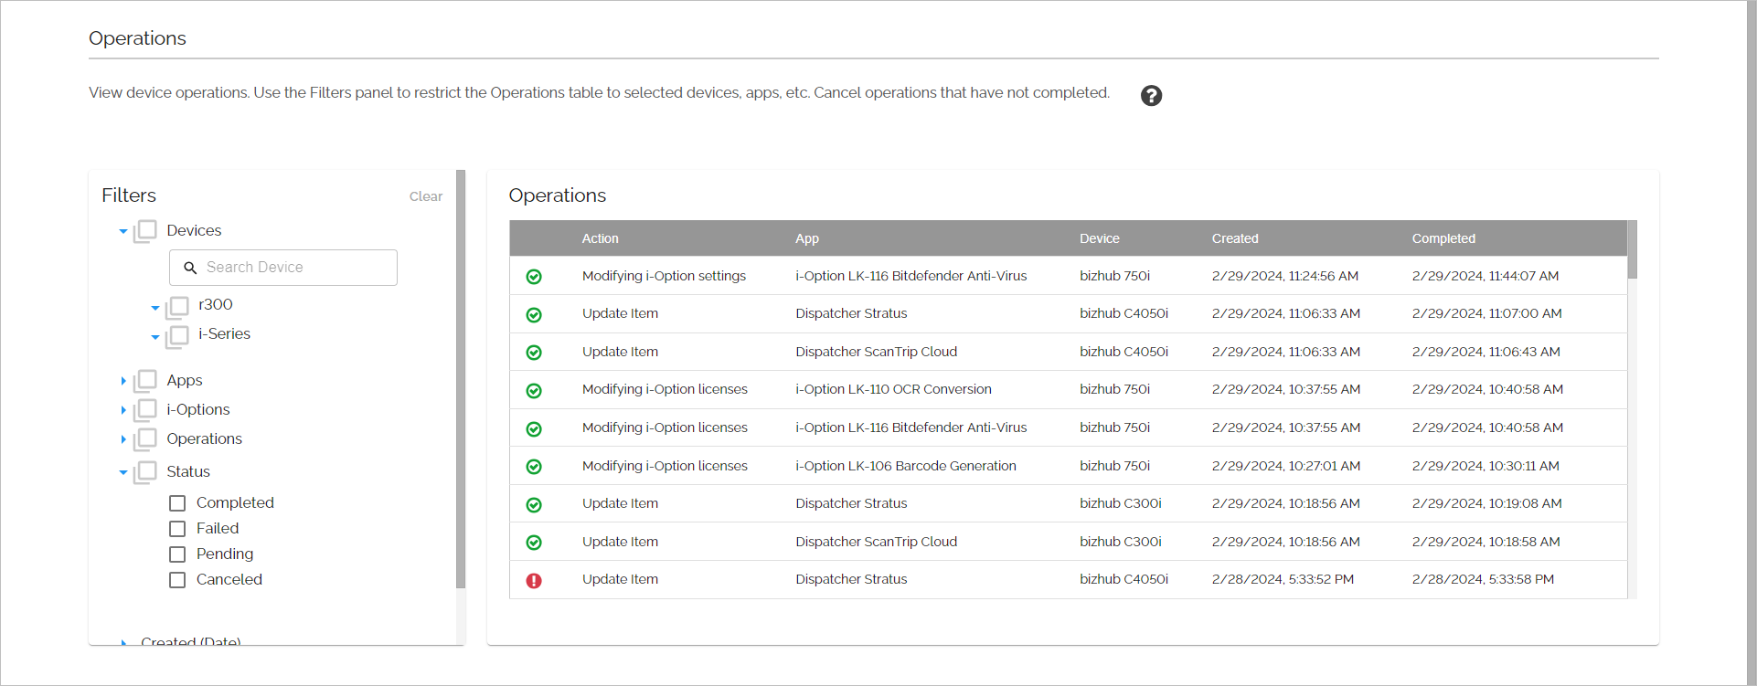Collapse the r300 tree node arrow

[x=155, y=308]
